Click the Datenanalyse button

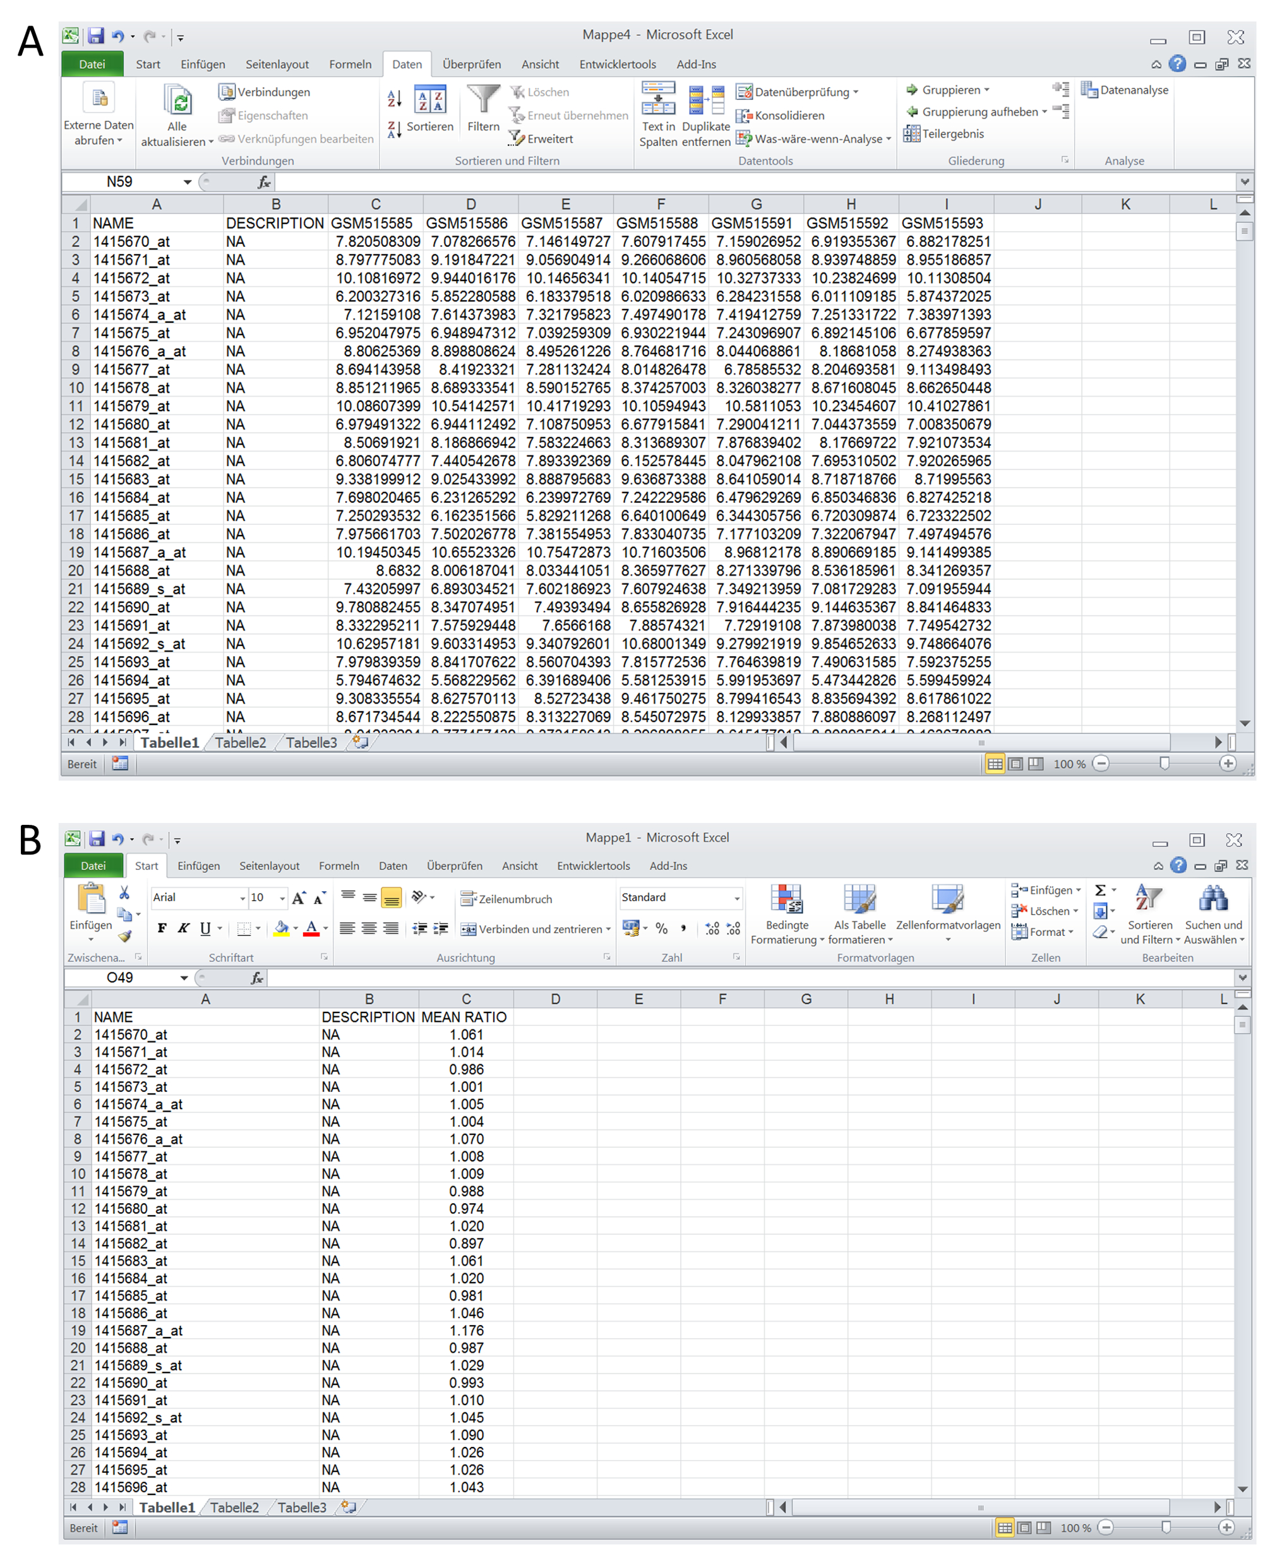[1125, 90]
